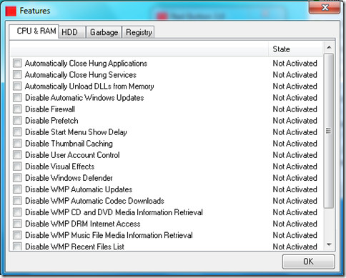Click 'Disable User Account Control' label text
Viewport: 346px width, 278px height.
click(x=72, y=155)
